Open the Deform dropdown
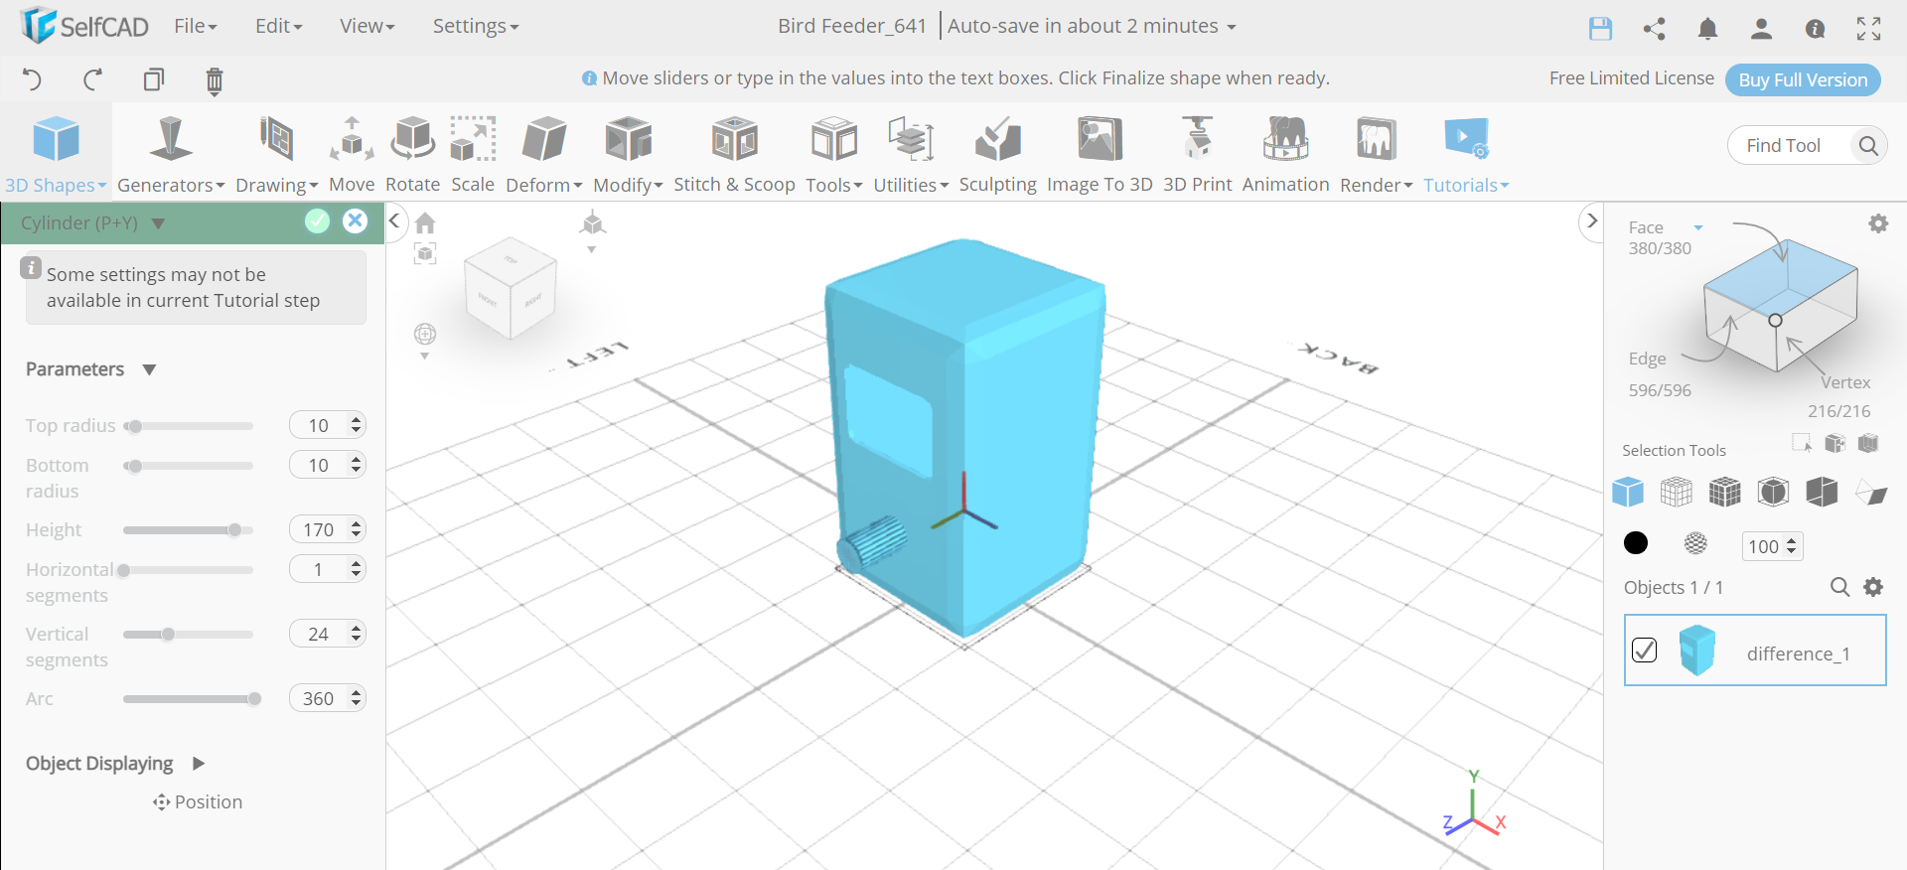The image size is (1907, 870). coord(544,154)
